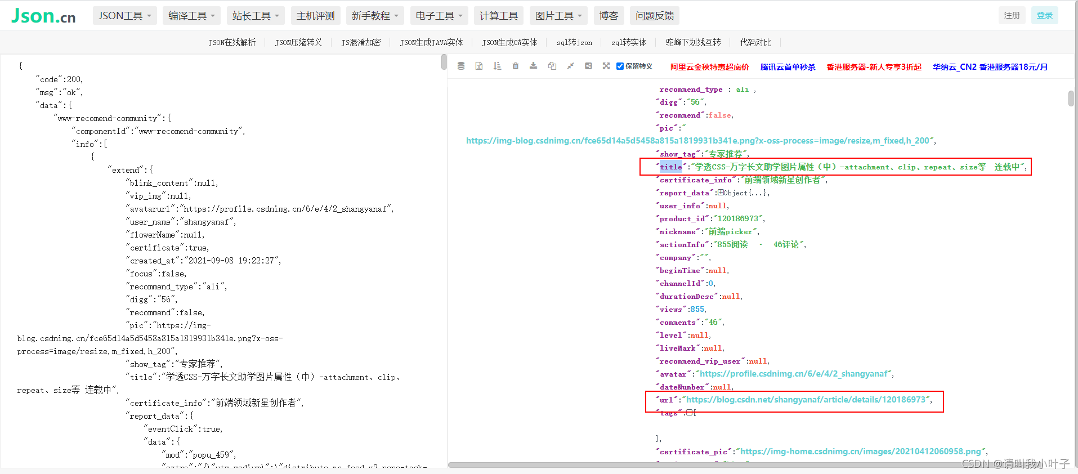Copy result with the copy icon
Image resolution: width=1078 pixels, height=474 pixels.
(x=552, y=66)
